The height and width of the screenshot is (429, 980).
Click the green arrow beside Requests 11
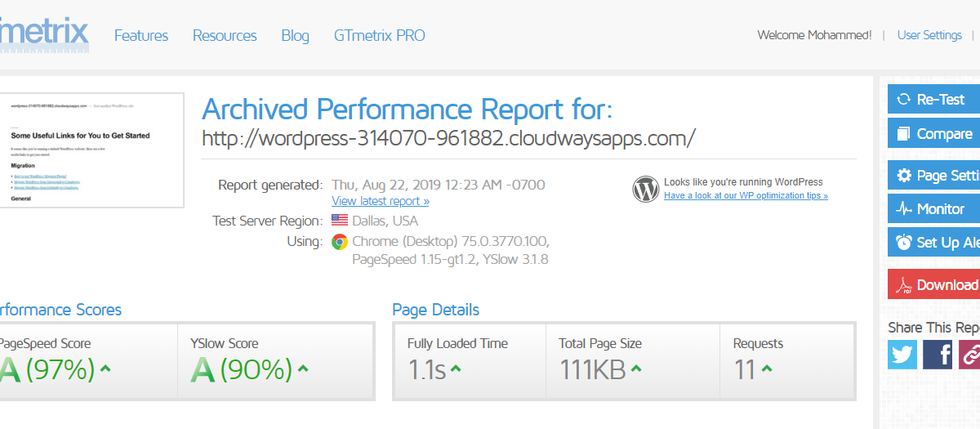pos(766,369)
